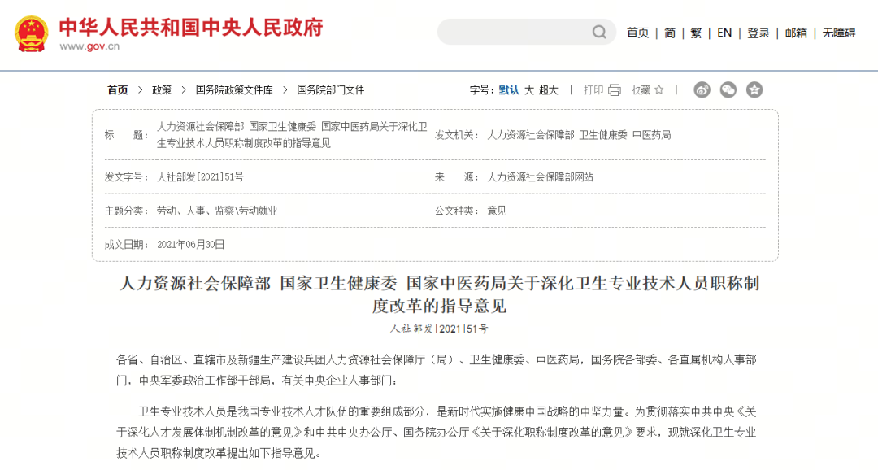Viewport: 878px width, 470px height.
Task: Open the 无障碍 accessibility link
Action: 839,33
